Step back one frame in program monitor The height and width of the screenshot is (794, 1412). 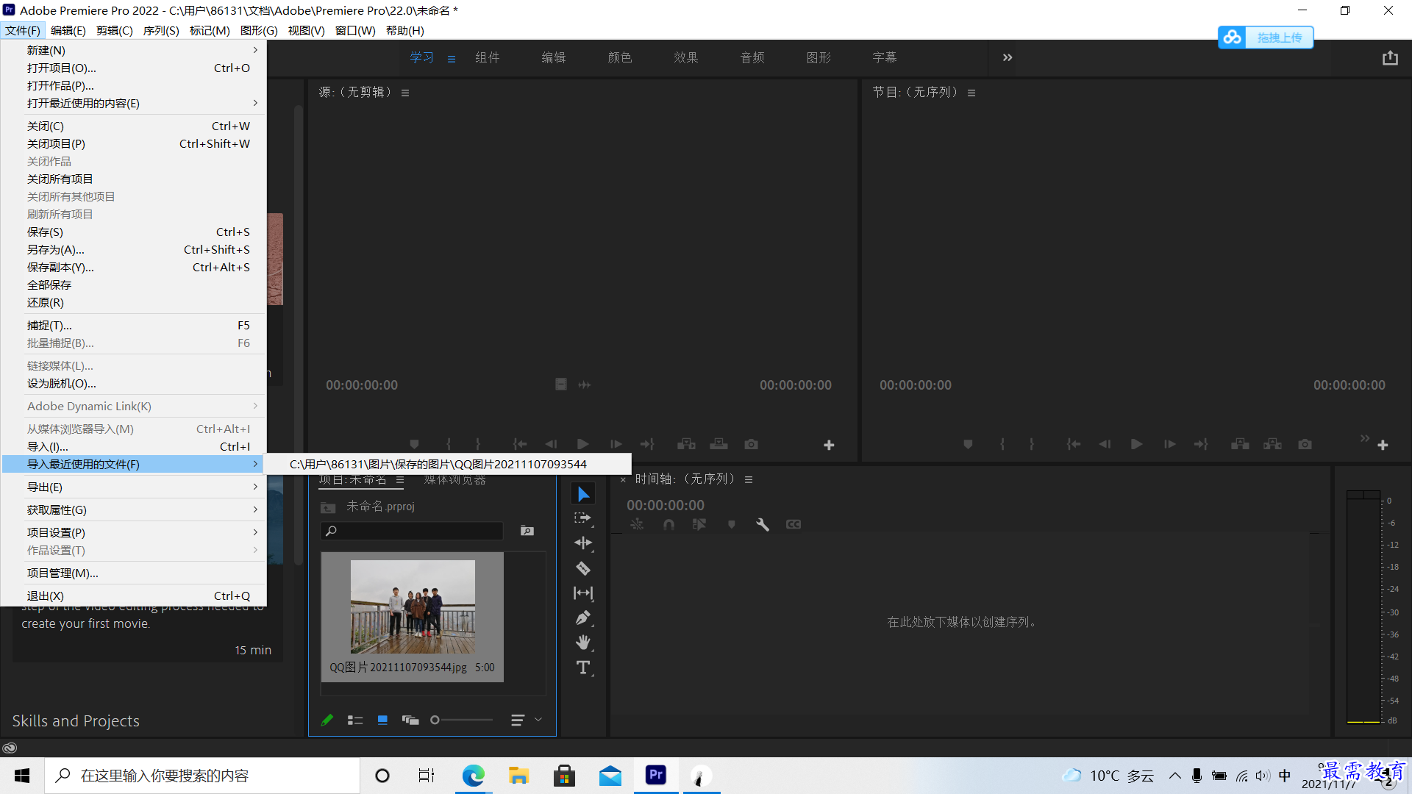(x=1105, y=444)
